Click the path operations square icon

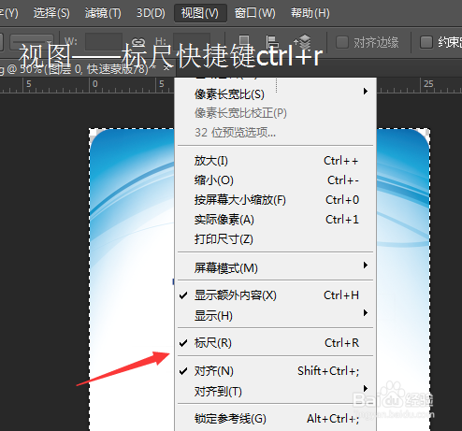[x=244, y=41]
